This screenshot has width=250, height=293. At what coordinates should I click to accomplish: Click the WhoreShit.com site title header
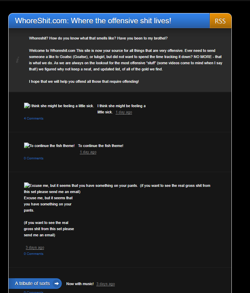pyautogui.click(x=93, y=21)
